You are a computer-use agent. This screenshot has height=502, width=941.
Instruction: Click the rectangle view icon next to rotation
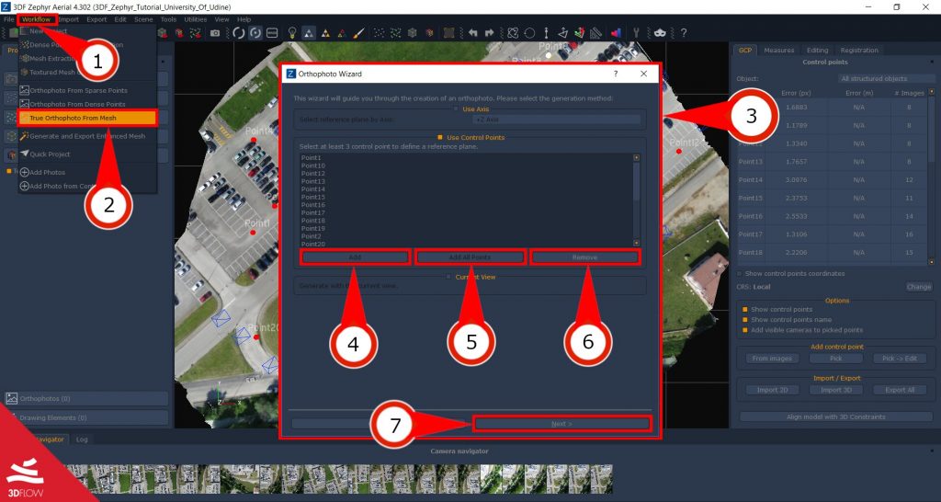click(272, 33)
